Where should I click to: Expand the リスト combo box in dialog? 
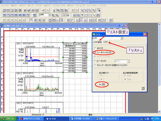122,38
